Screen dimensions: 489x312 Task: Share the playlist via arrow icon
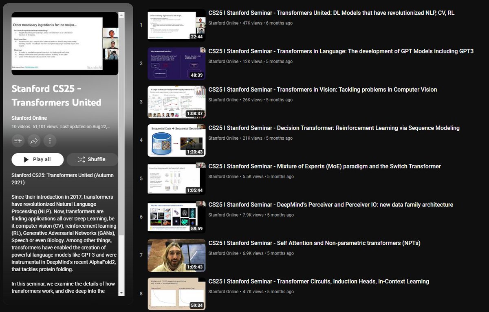click(34, 141)
